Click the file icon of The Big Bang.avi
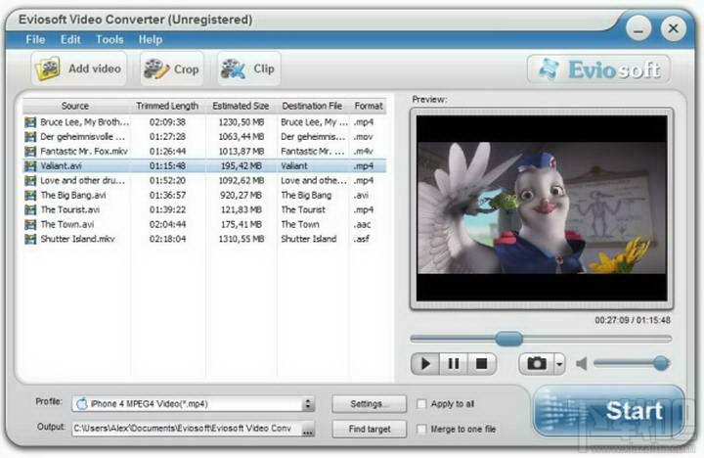The height and width of the screenshot is (458, 704). coord(30,195)
